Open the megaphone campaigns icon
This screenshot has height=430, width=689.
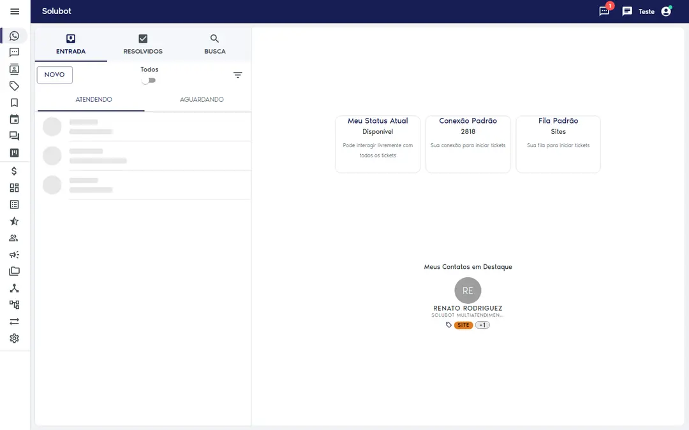(15, 254)
